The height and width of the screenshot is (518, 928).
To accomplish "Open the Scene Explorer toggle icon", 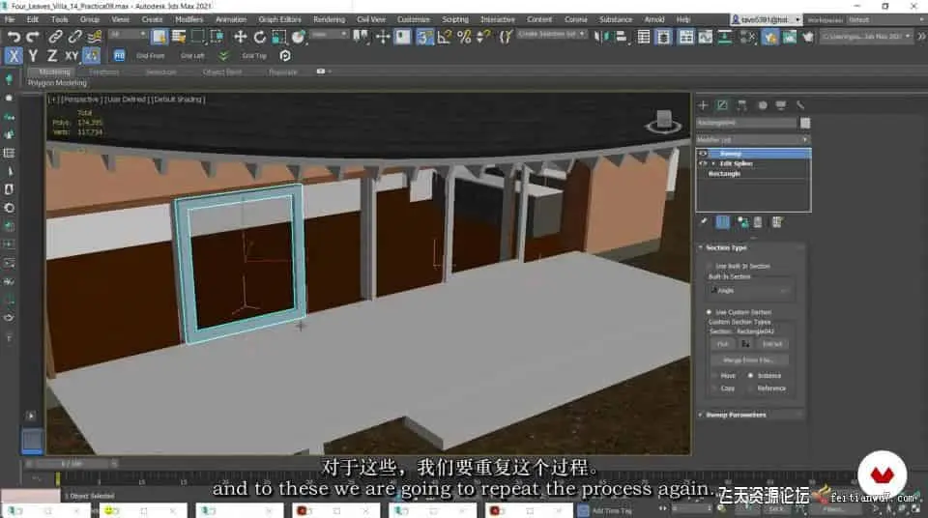I will [644, 37].
